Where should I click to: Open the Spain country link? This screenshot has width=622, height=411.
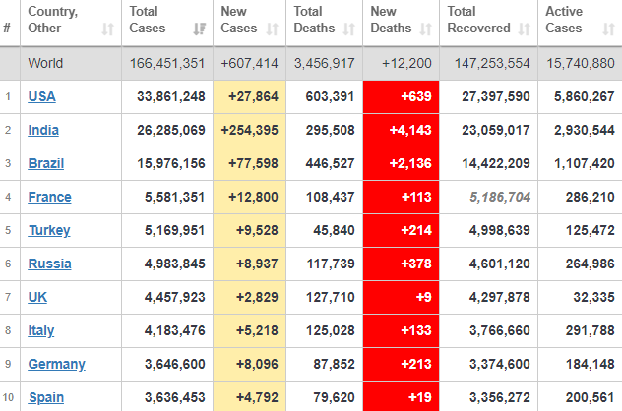click(x=46, y=397)
